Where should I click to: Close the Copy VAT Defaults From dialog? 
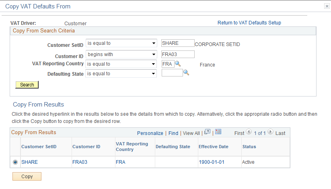[x=327, y=6]
